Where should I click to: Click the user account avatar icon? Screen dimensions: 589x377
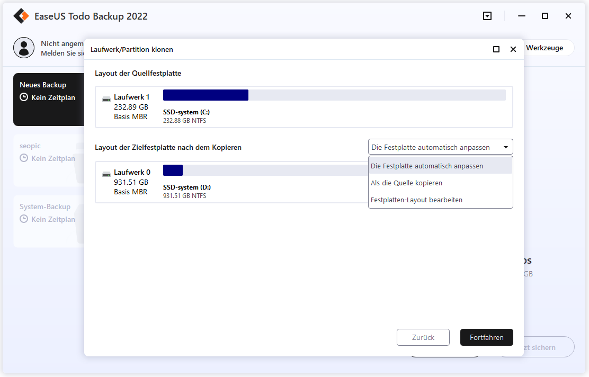pos(24,48)
